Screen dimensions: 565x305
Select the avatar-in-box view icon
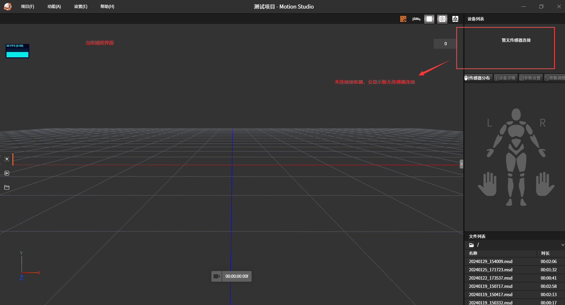(442, 19)
